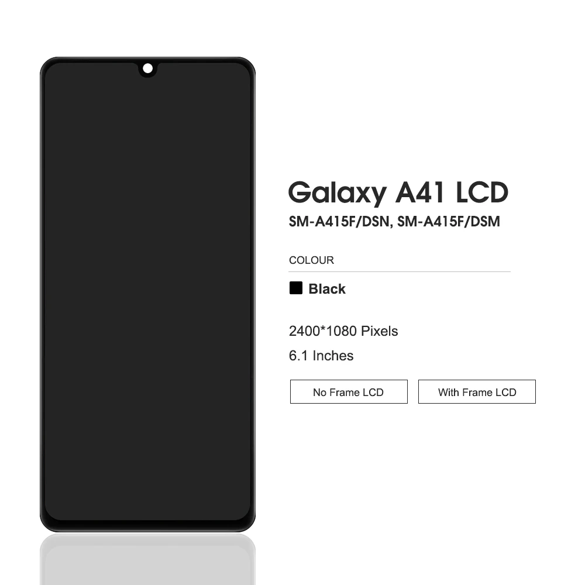Image resolution: width=585 pixels, height=585 pixels.
Task: Click the grey phone reflection below the display
Action: tap(148, 559)
